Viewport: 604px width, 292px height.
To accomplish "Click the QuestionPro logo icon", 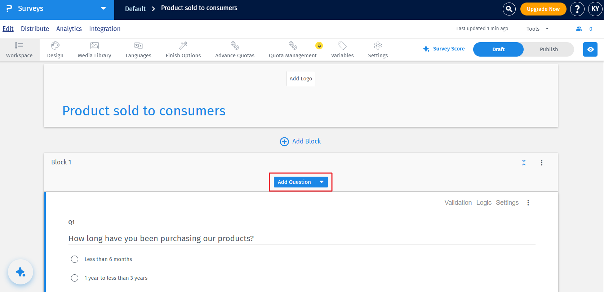I will (9, 8).
